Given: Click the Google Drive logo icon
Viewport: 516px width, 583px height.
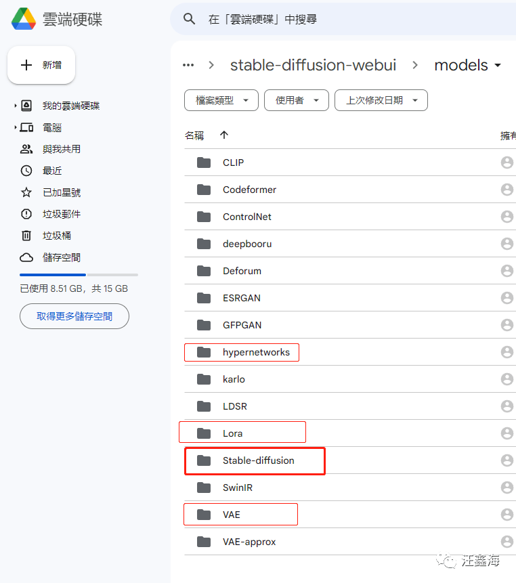Looking at the screenshot, I should coord(24,18).
